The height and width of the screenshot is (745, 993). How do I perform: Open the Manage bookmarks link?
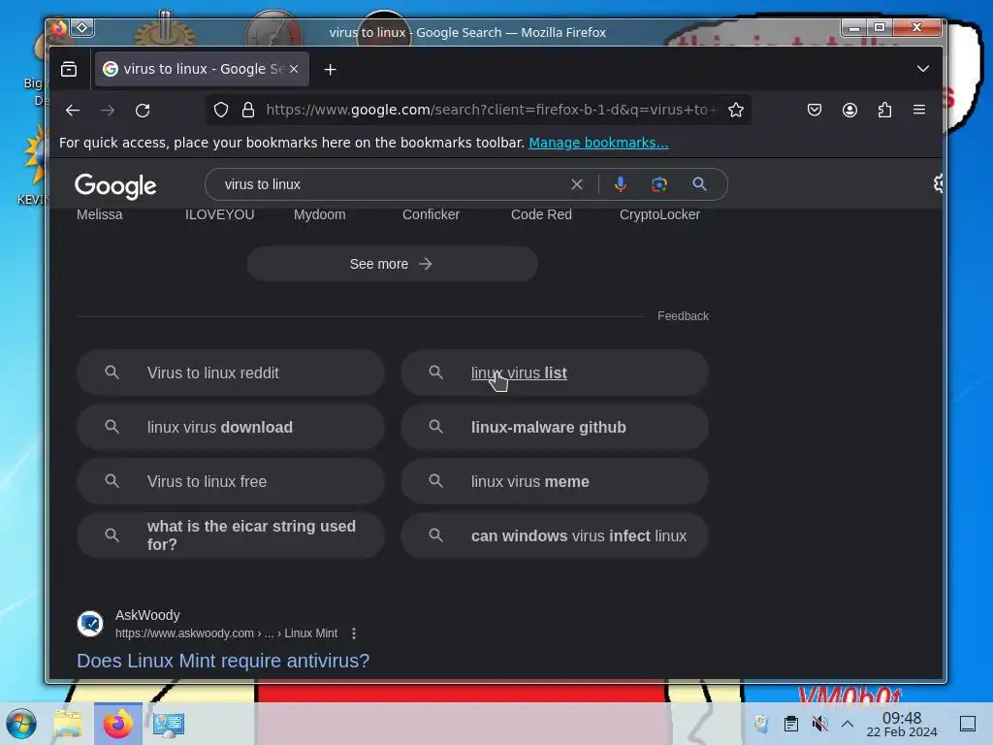[x=598, y=143]
